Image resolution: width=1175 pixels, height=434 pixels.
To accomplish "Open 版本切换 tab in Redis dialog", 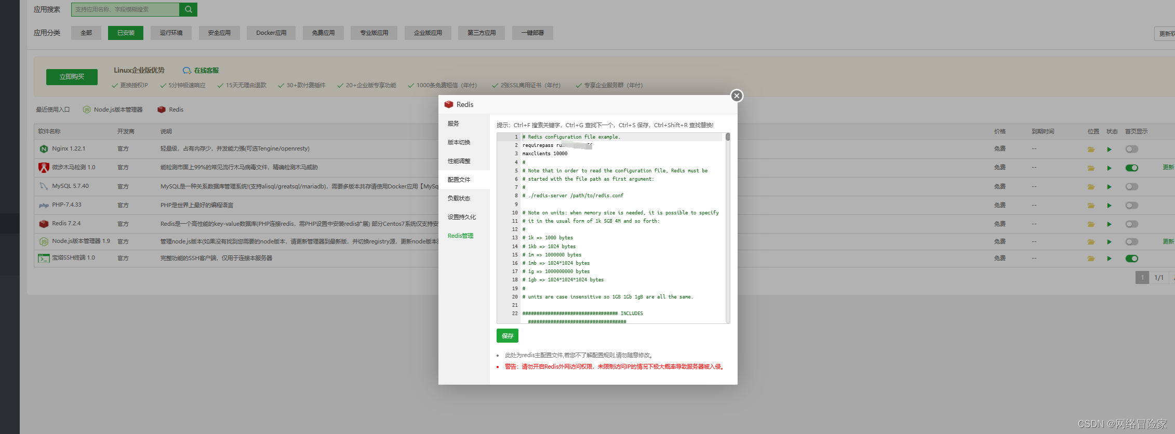I will tap(464, 142).
